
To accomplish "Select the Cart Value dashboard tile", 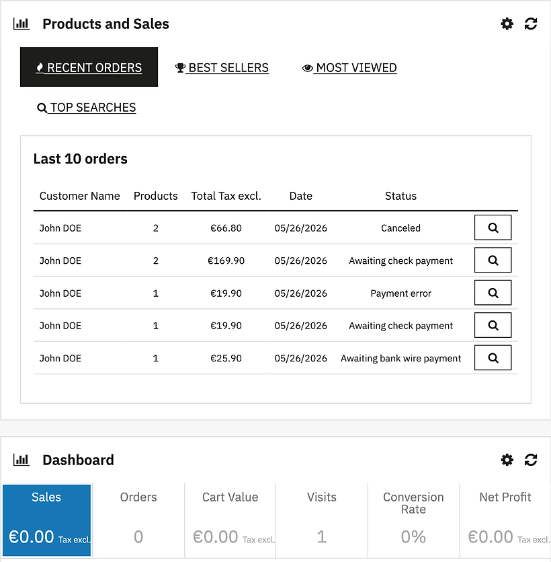I will [x=230, y=520].
